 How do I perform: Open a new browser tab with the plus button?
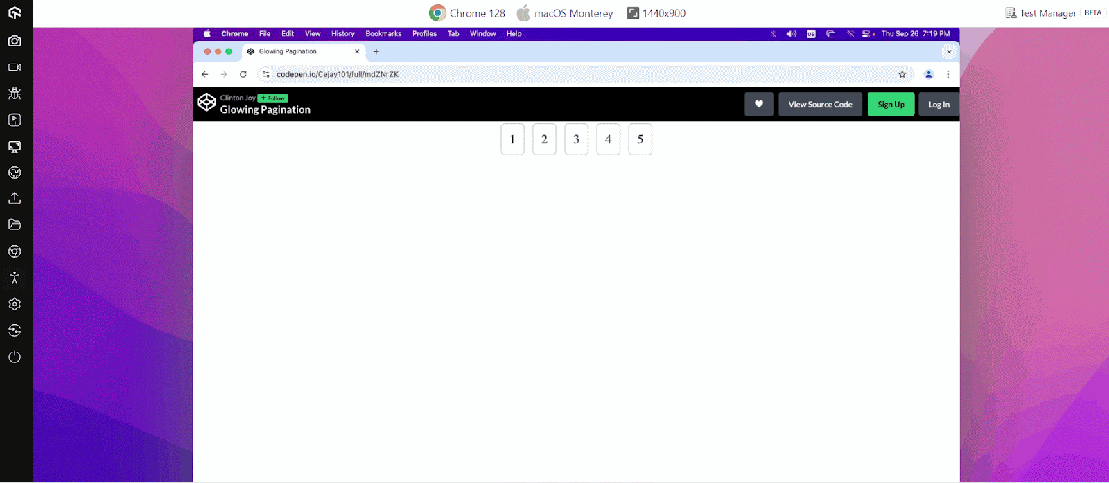pyautogui.click(x=376, y=51)
